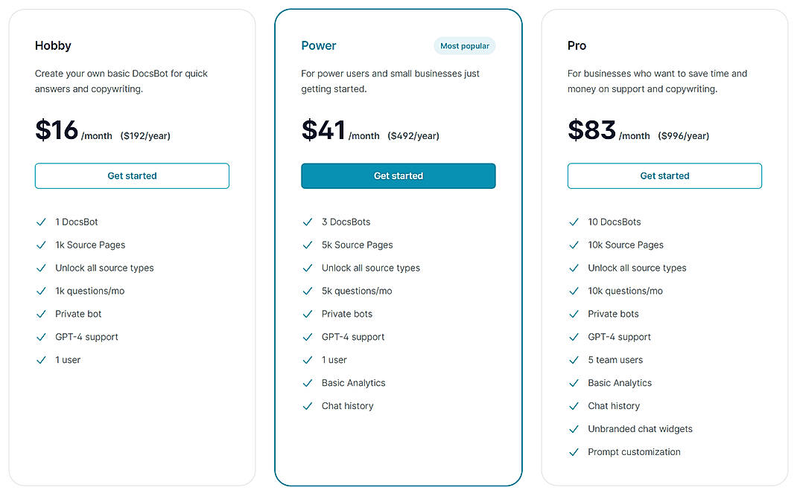Viewport: 797px width, 493px height.
Task: Select the Pro plan heading
Action: [577, 45]
